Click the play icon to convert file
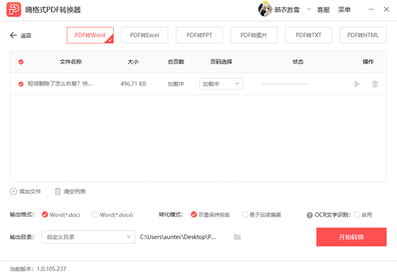 pyautogui.click(x=357, y=84)
